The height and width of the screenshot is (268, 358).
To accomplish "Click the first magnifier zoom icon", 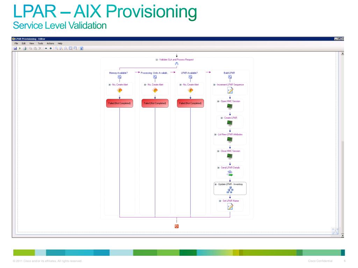I will point(56,48).
